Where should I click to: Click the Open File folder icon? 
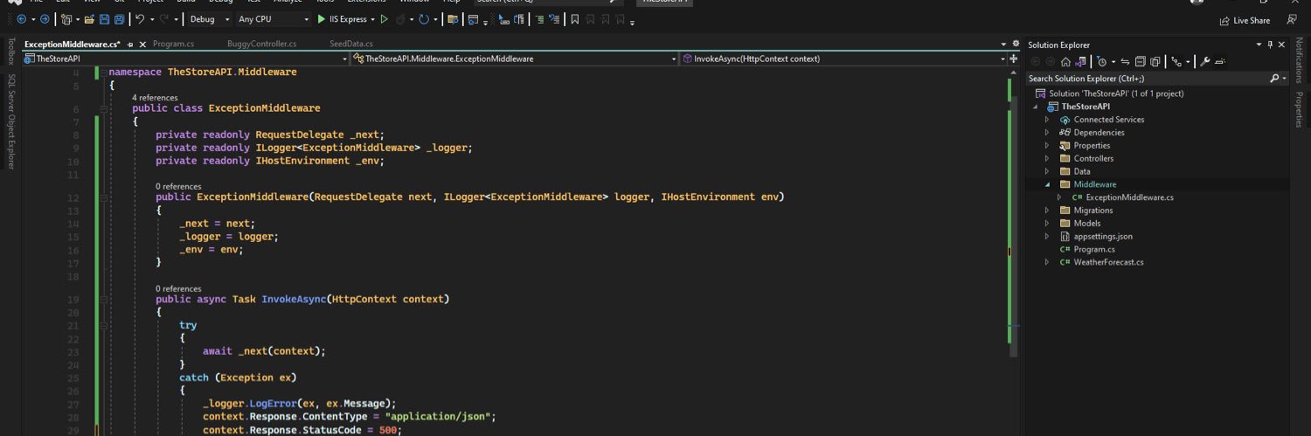(90, 19)
